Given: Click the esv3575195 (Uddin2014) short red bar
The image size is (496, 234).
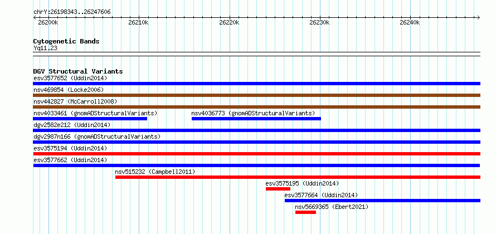Looking at the screenshot, I should click(278, 189).
